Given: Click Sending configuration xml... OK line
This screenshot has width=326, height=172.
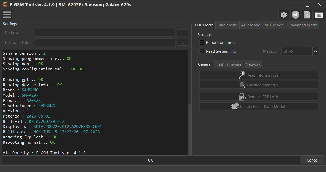Looking at the screenshot, I should (x=43, y=69).
